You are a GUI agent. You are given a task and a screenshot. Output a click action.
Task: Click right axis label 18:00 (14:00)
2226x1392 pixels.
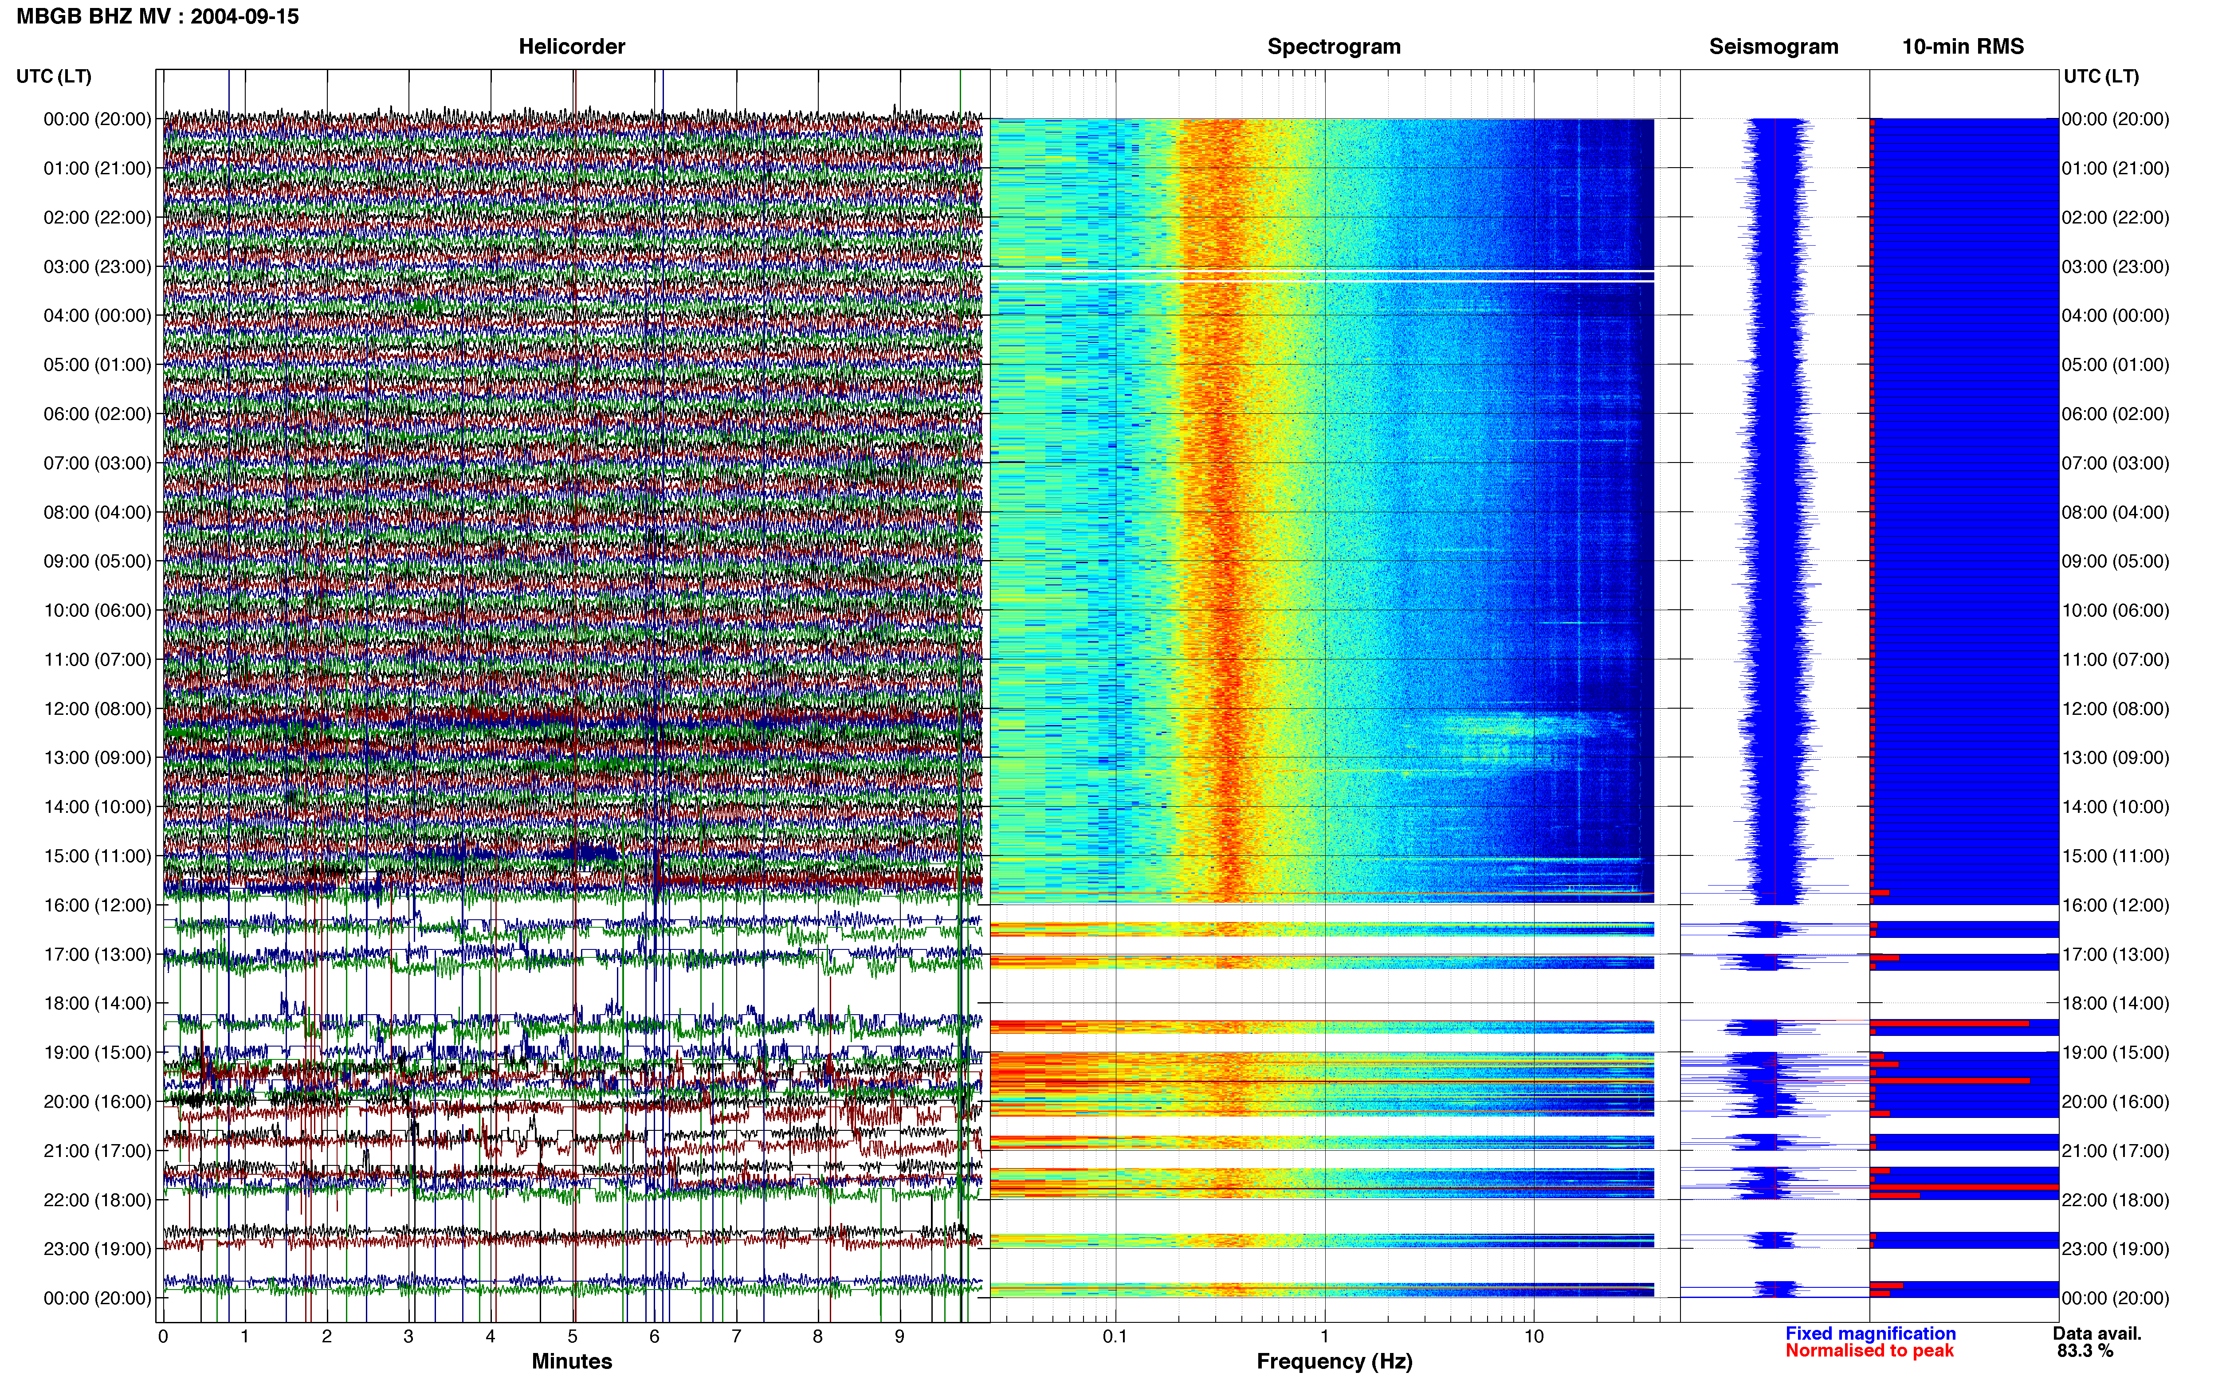coord(2116,1004)
